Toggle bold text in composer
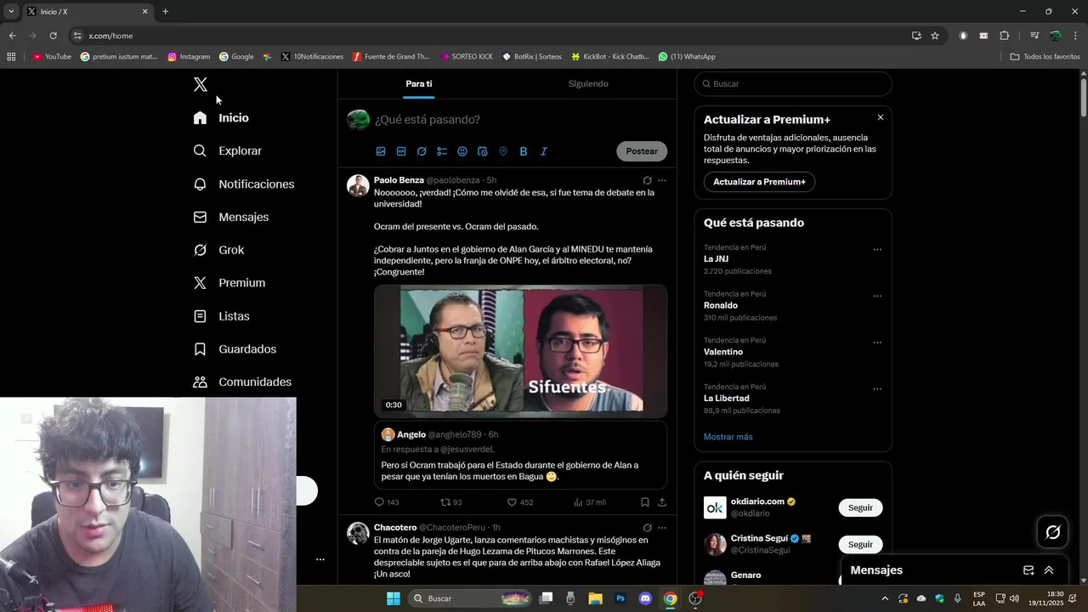1088x612 pixels. point(524,151)
